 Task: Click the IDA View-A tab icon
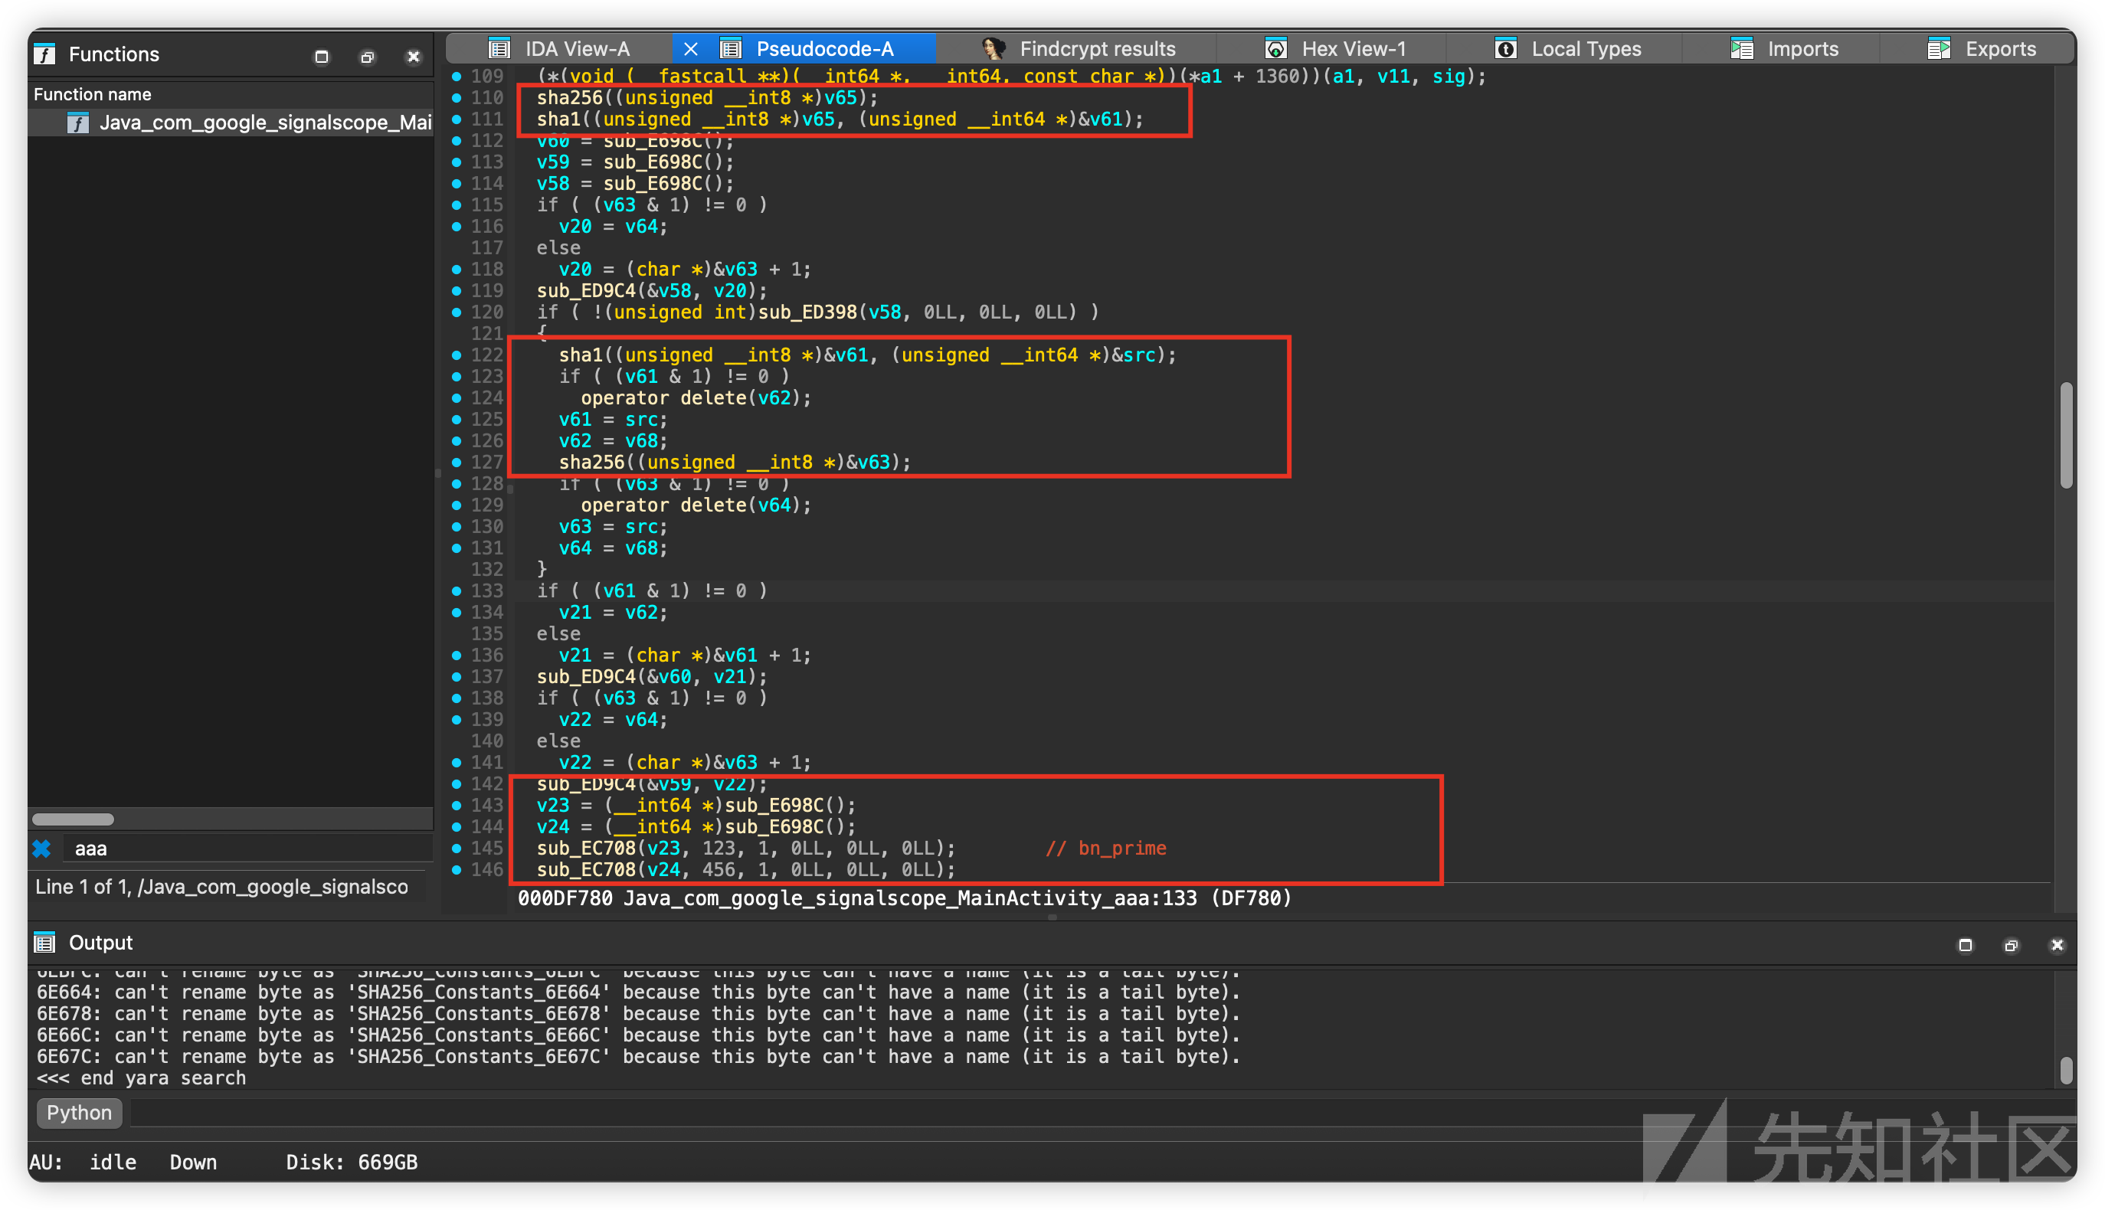pyautogui.click(x=499, y=49)
